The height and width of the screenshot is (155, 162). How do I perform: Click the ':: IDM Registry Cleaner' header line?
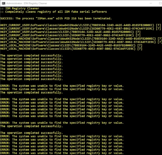pyautogui.click(x=19, y=8)
